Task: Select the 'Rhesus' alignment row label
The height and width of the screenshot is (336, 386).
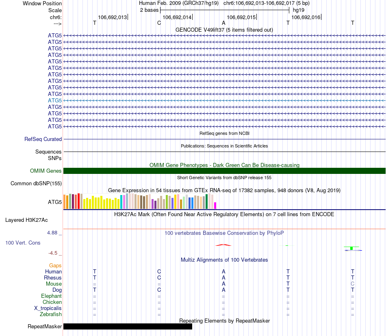Action: coord(53,277)
